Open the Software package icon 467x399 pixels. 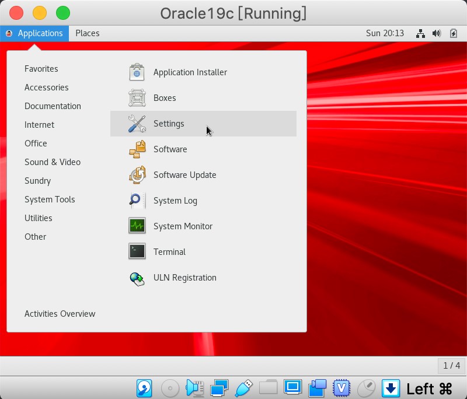tap(137, 149)
